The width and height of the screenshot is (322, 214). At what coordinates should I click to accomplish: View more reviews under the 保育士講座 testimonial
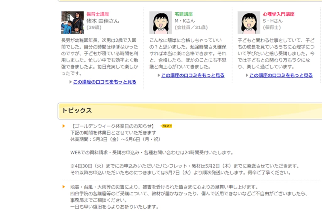(105, 82)
